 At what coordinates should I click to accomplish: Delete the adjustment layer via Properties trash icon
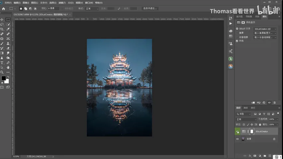(x=274, y=103)
